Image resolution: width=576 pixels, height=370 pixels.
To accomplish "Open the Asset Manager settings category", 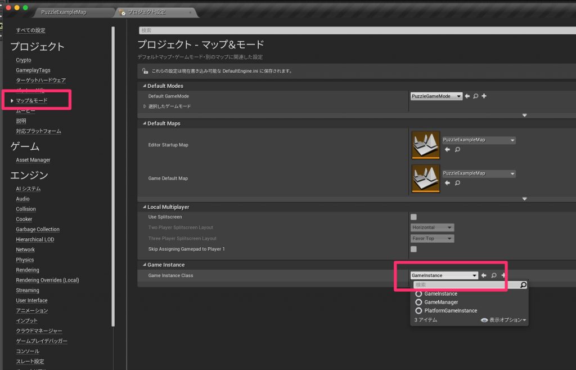I will coord(33,160).
